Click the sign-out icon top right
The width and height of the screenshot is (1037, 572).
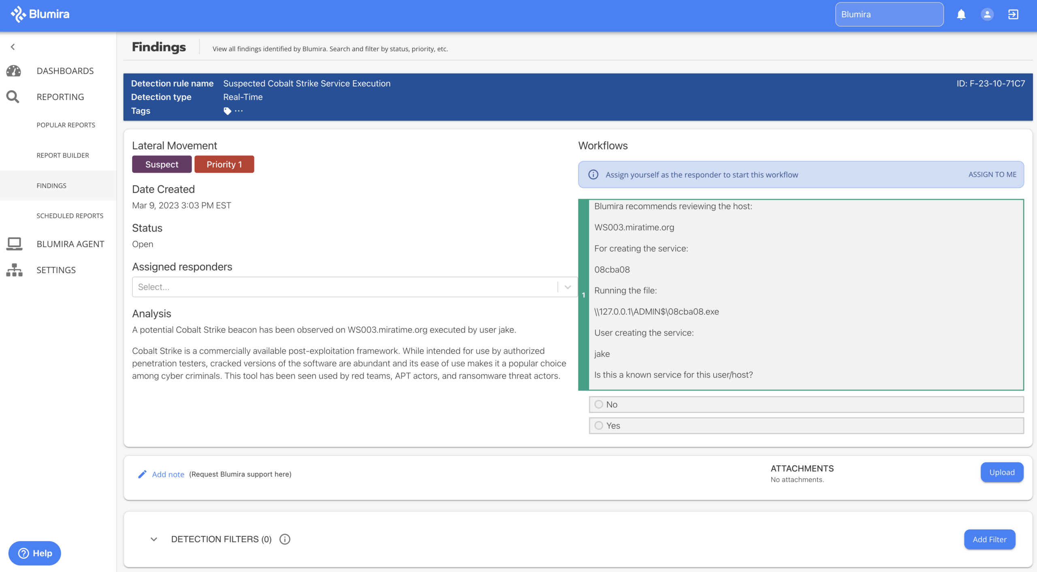(x=1013, y=14)
